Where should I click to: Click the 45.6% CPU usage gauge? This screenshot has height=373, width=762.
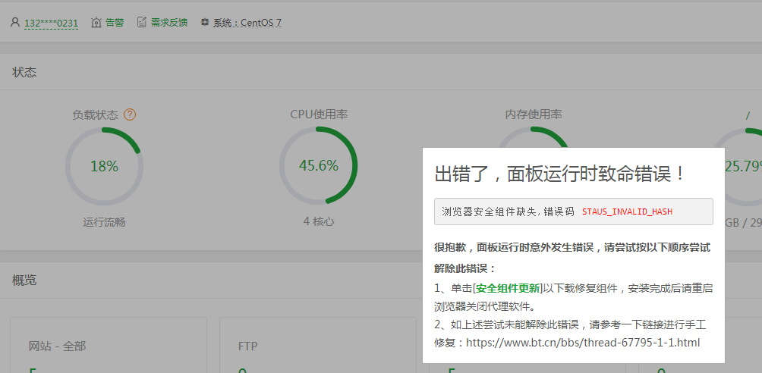point(318,165)
